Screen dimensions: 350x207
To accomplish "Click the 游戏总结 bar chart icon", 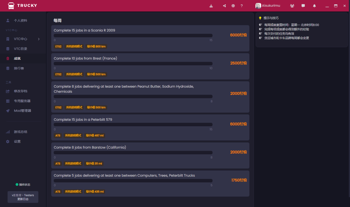I will pyautogui.click(x=8, y=132).
